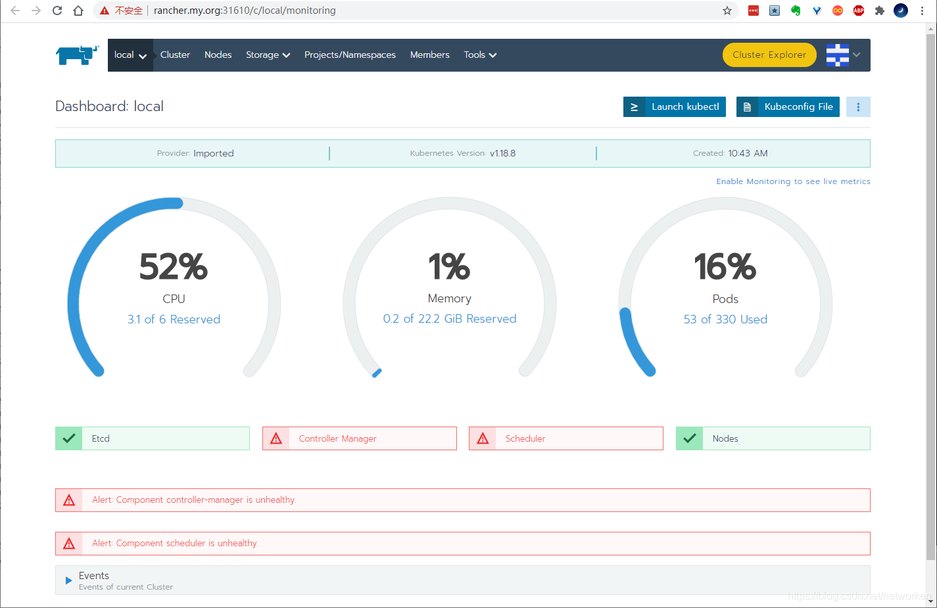This screenshot has width=937, height=608.
Task: Click the 'Created: 10:43 AM' text
Action: 730,153
